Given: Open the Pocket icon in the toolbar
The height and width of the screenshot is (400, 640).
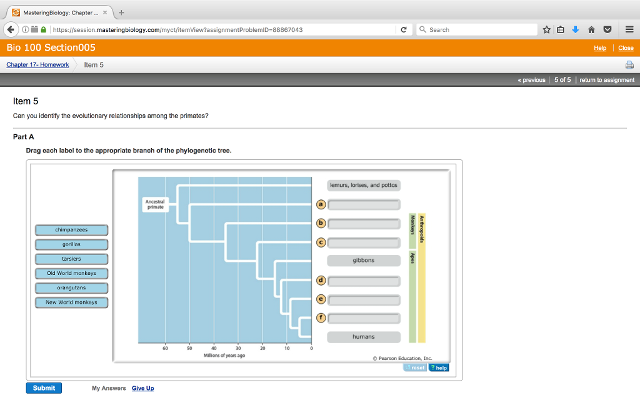Looking at the screenshot, I should click(606, 29).
